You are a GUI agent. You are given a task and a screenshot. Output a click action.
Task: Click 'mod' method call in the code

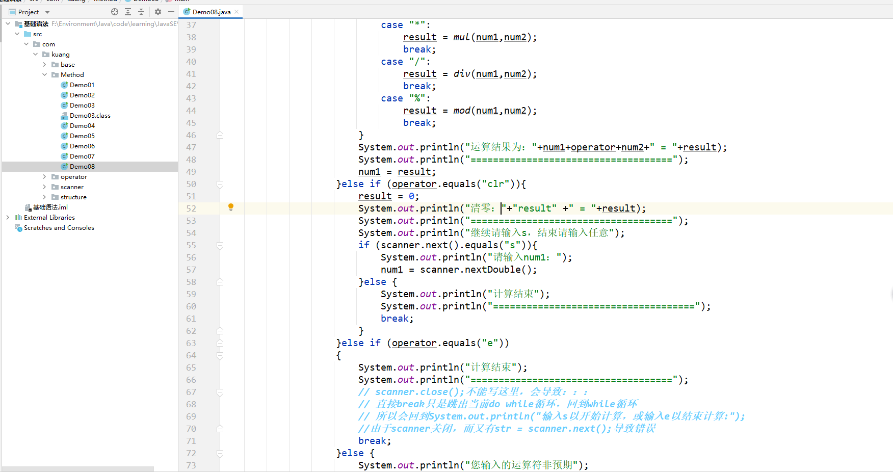tap(461, 111)
